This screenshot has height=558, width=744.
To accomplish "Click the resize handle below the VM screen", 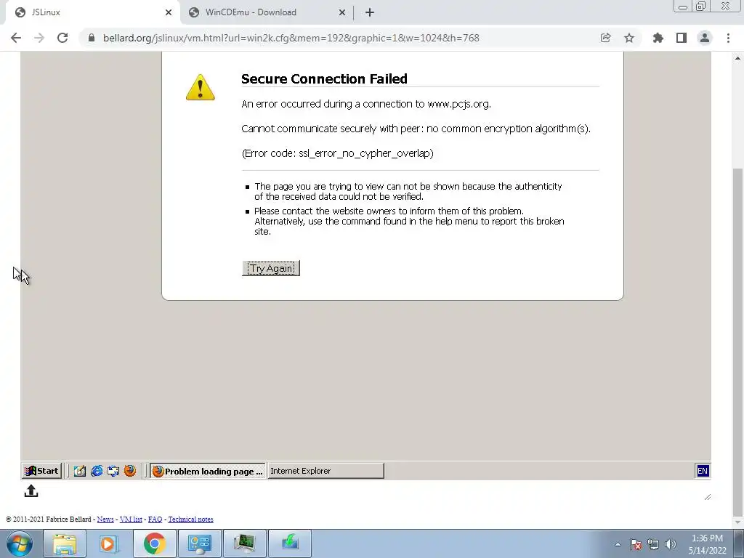I will 708,497.
